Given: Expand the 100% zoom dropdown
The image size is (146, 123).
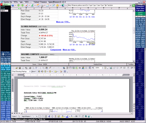Looking at the screenshot, I should [99, 68].
